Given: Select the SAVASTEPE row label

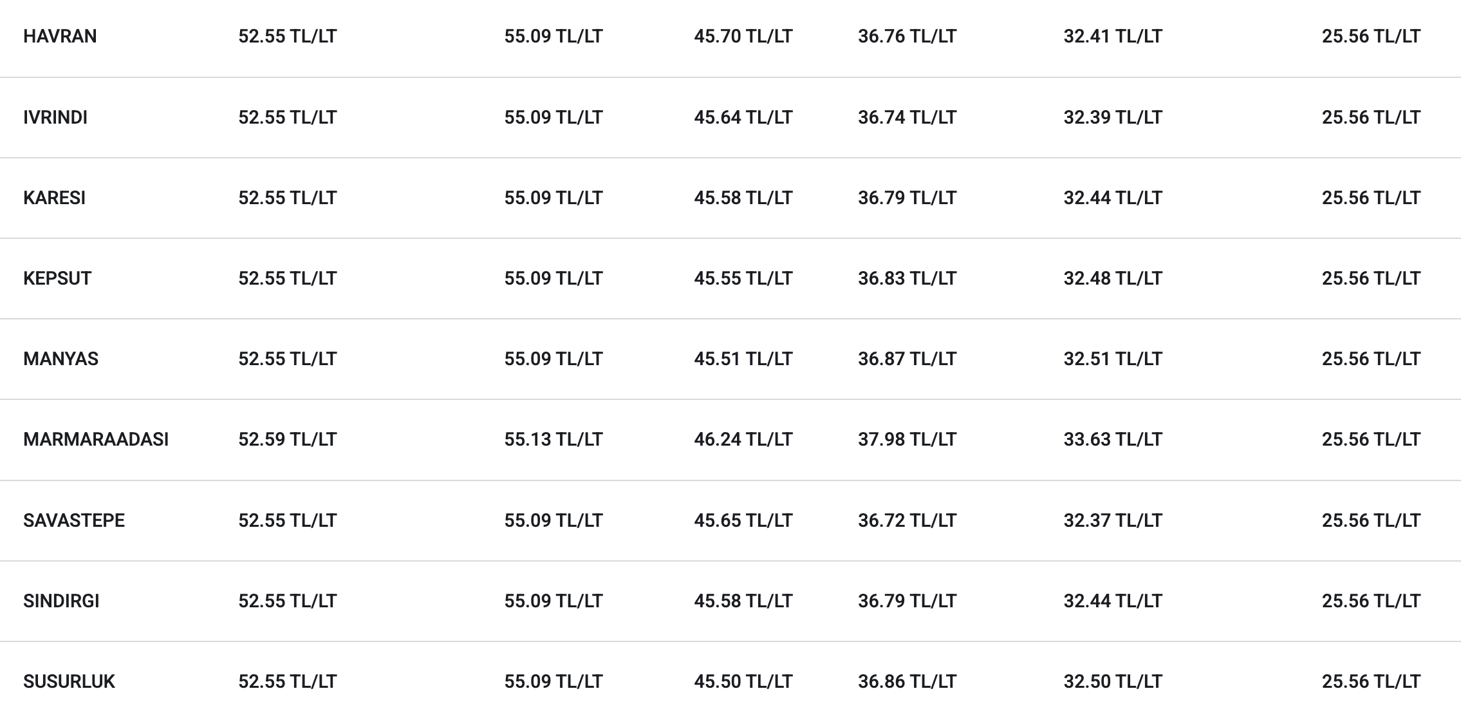Looking at the screenshot, I should [x=74, y=520].
